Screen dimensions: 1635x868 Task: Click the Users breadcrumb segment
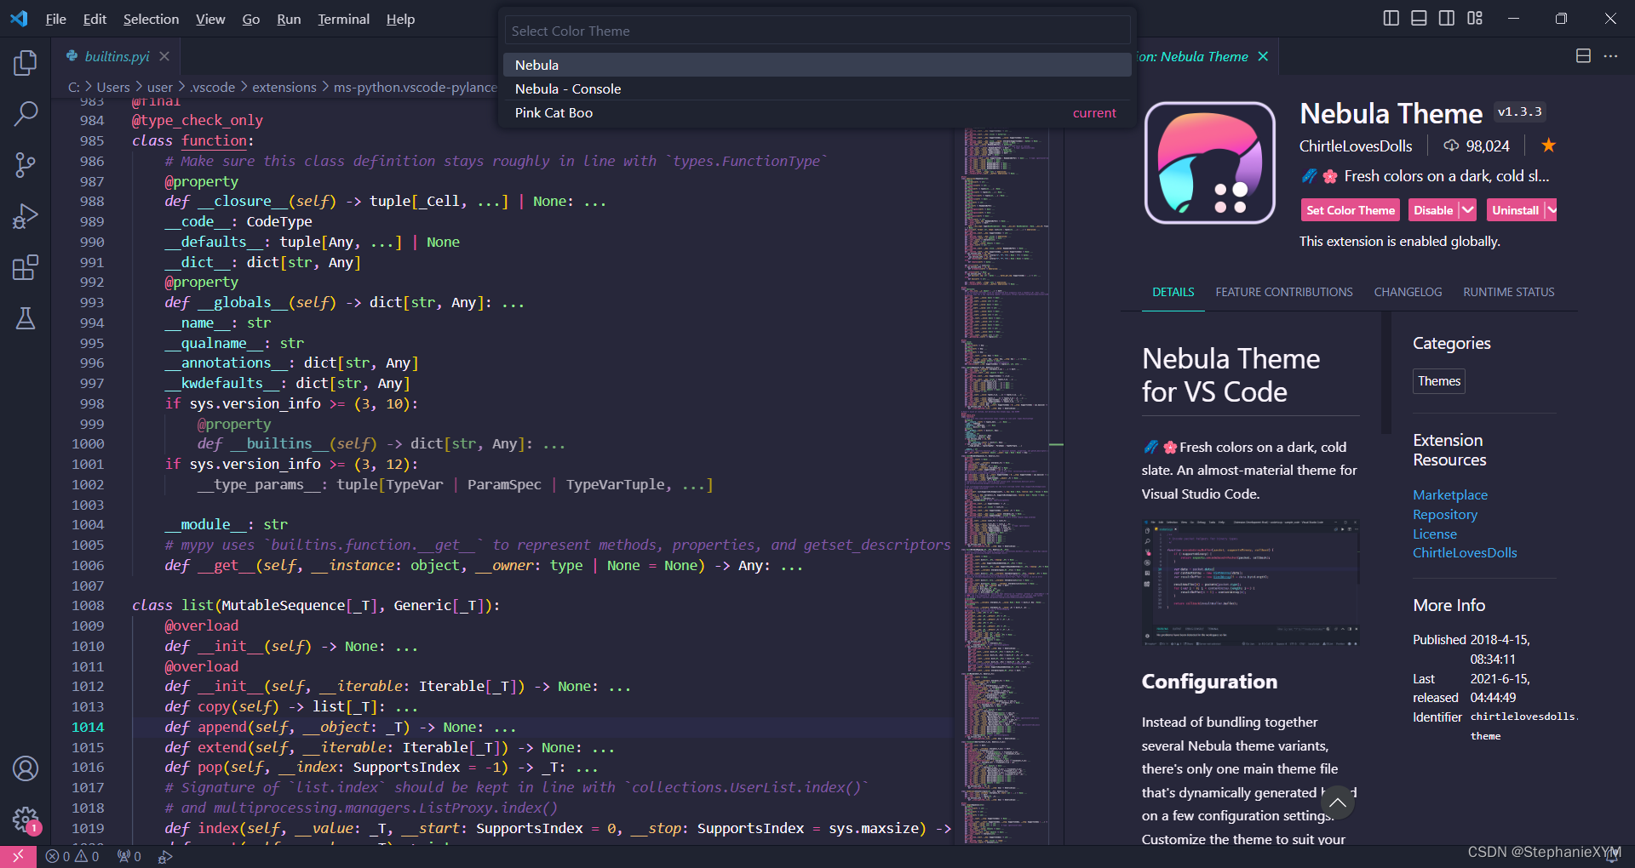pyautogui.click(x=113, y=87)
